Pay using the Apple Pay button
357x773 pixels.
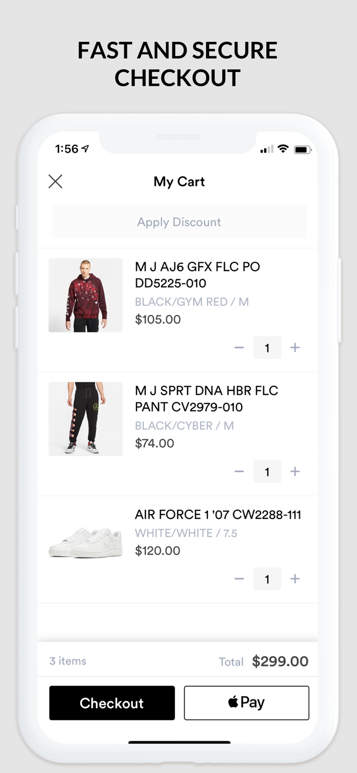(x=246, y=703)
